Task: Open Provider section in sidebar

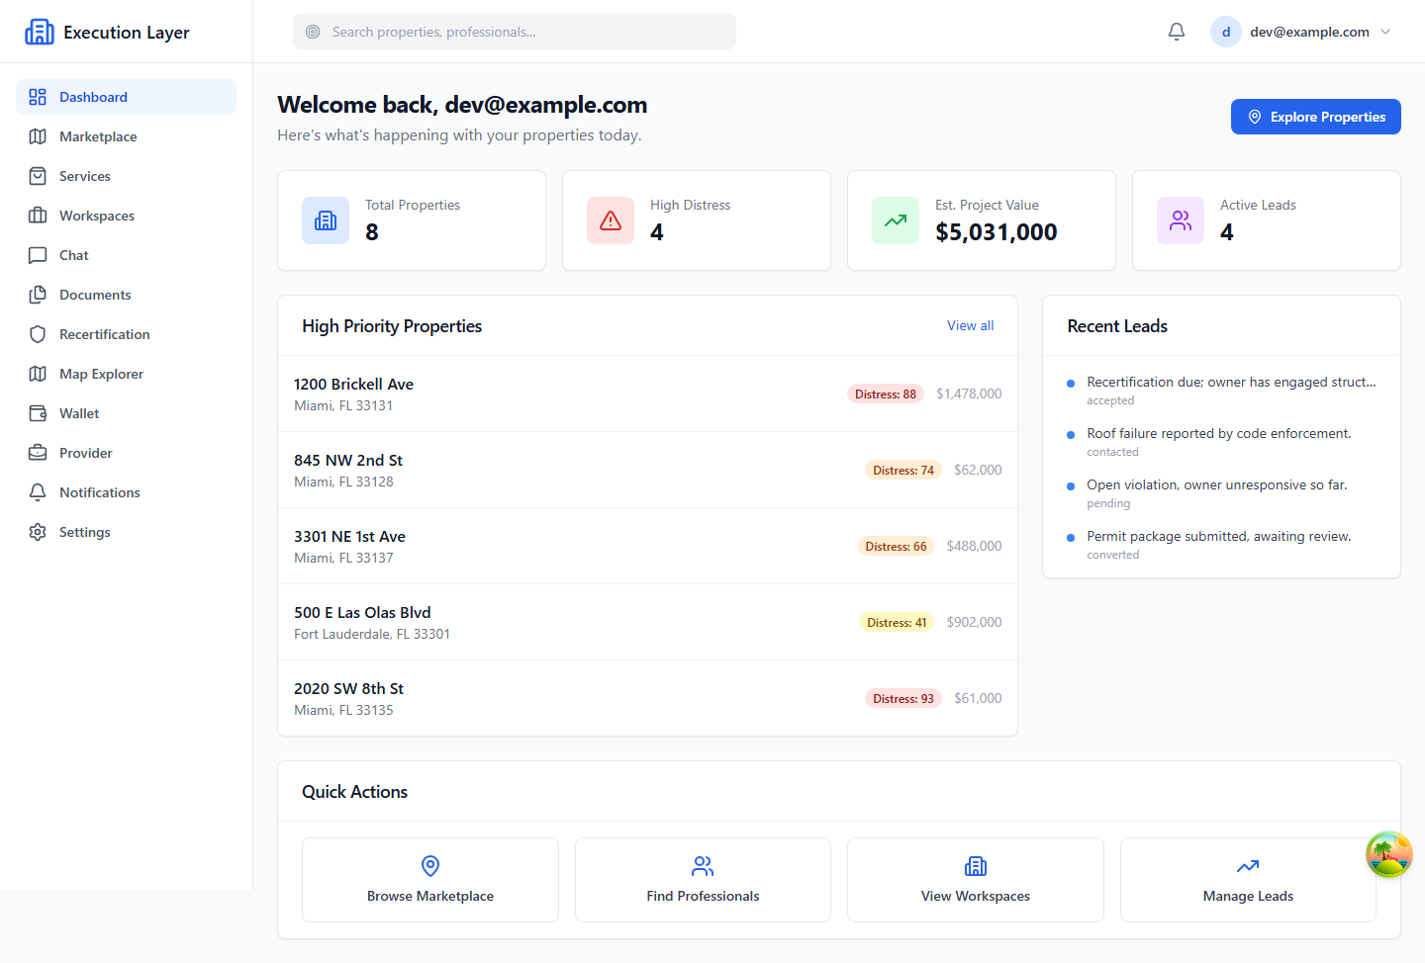Action: (x=126, y=453)
